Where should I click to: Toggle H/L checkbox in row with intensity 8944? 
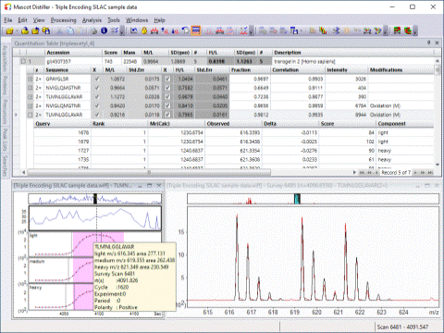(x=167, y=115)
